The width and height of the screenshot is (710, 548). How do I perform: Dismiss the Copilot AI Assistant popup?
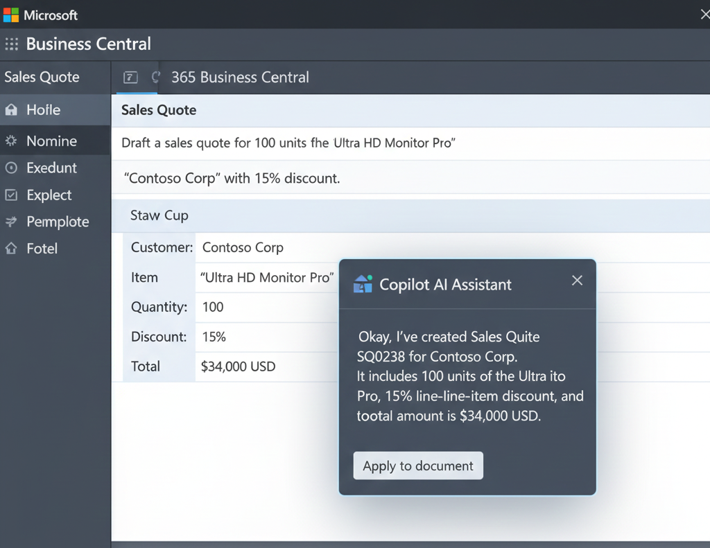(x=577, y=280)
